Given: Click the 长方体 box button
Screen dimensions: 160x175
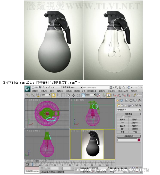Looking at the screenshot, I should (x=123, y=120).
